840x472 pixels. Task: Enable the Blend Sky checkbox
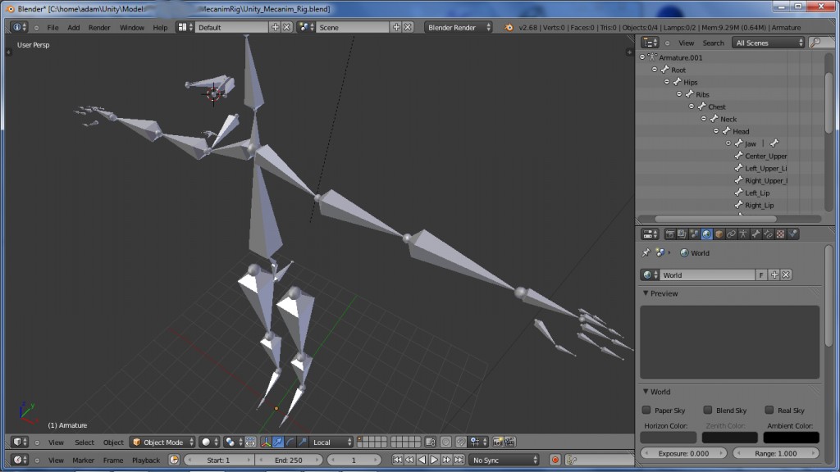(x=708, y=411)
